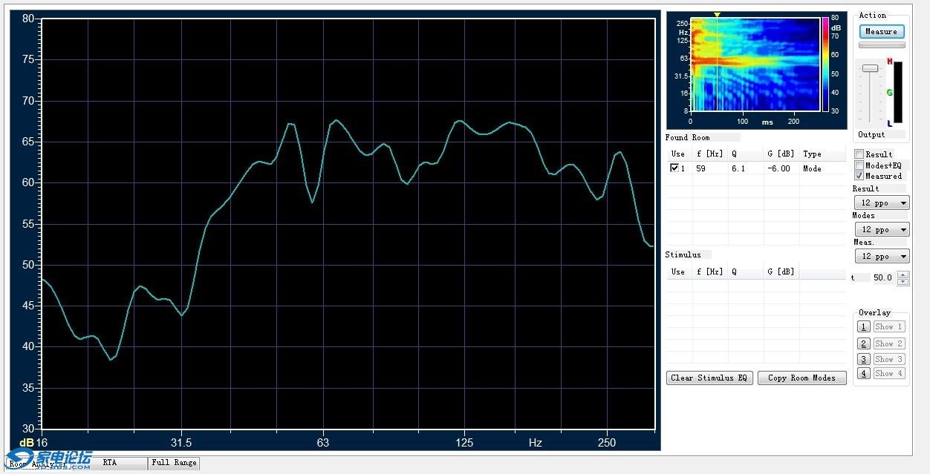This screenshot has height=474, width=930.
Task: Click overlay slot 3 button
Action: pyautogui.click(x=863, y=360)
